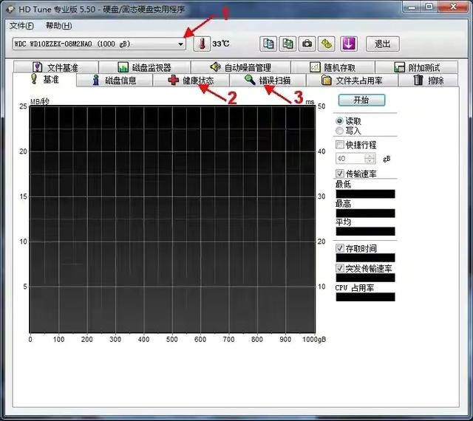The image size is (473, 421).
Task: Click the temperature thermometer icon
Action: click(x=202, y=44)
